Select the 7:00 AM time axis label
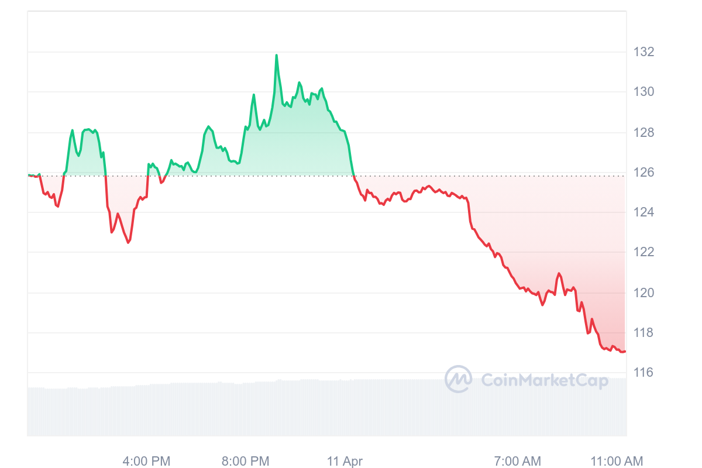702x468 pixels. pos(517,461)
